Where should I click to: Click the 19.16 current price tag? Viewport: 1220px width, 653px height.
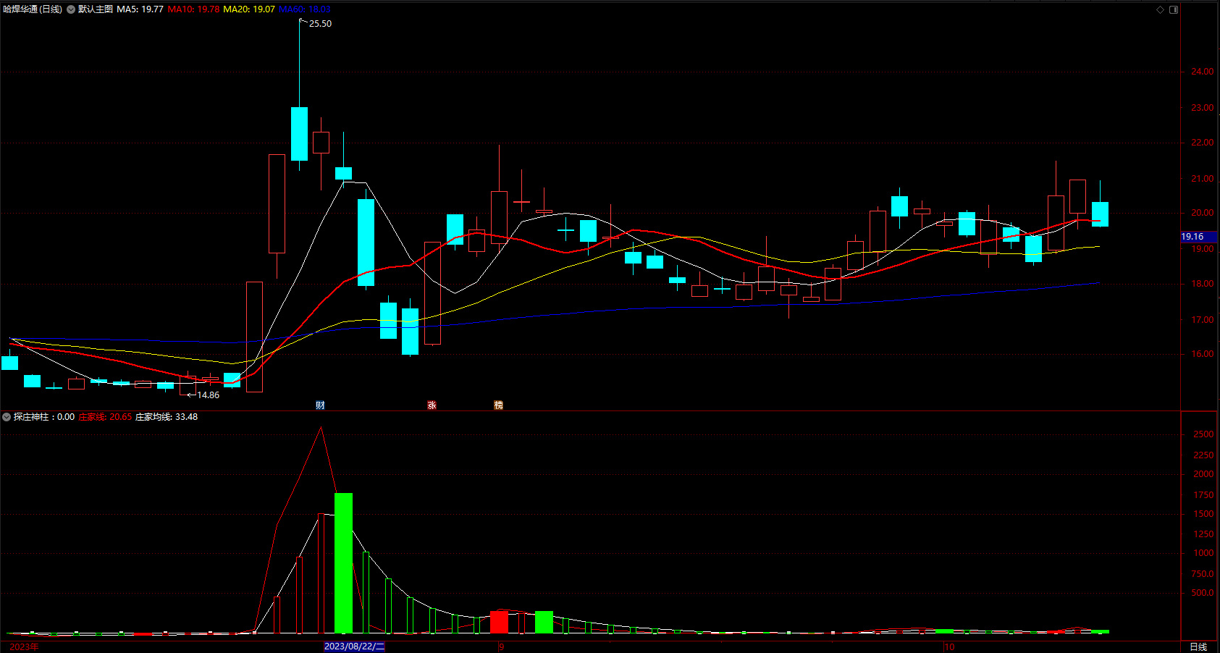[x=1198, y=237]
